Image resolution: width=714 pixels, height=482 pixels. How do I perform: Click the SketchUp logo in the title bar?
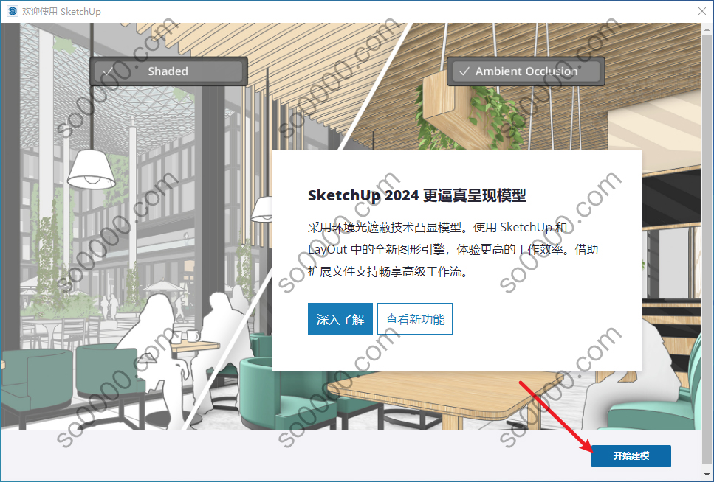pyautogui.click(x=13, y=11)
